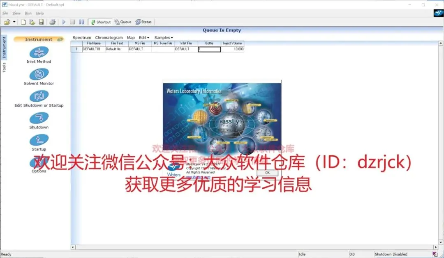Viewport: 444px width, 258px height.
Task: Click the File Text column header
Action: point(117,43)
